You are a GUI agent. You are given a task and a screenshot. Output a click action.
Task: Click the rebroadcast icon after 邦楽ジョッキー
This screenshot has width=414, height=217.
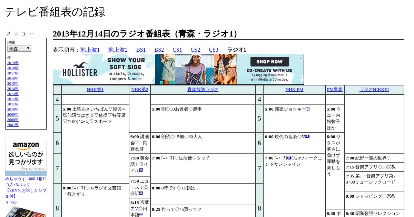308,109
